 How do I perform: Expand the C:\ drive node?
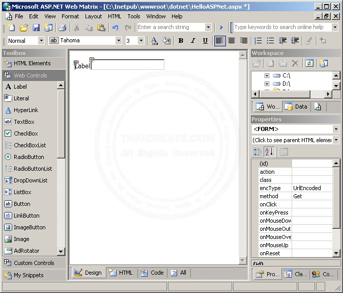pyautogui.click(x=267, y=75)
